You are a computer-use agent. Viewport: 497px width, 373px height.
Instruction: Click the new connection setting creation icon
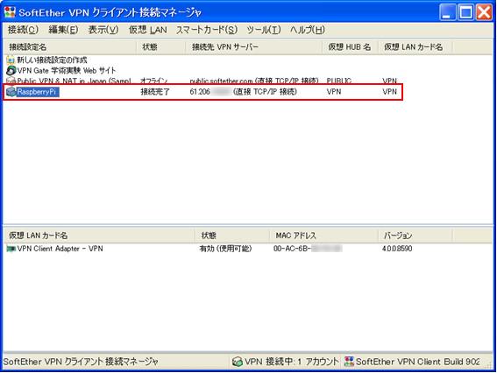point(11,60)
